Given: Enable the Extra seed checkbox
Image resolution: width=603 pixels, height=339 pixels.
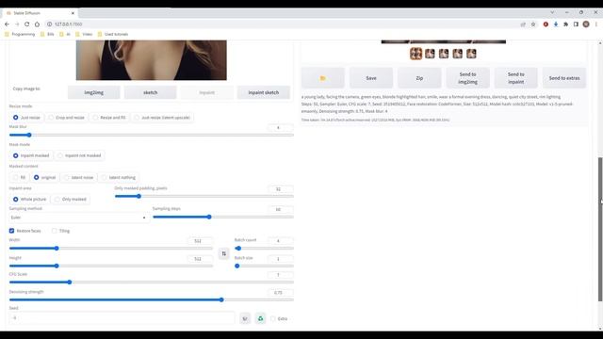Looking at the screenshot, I should point(273,318).
